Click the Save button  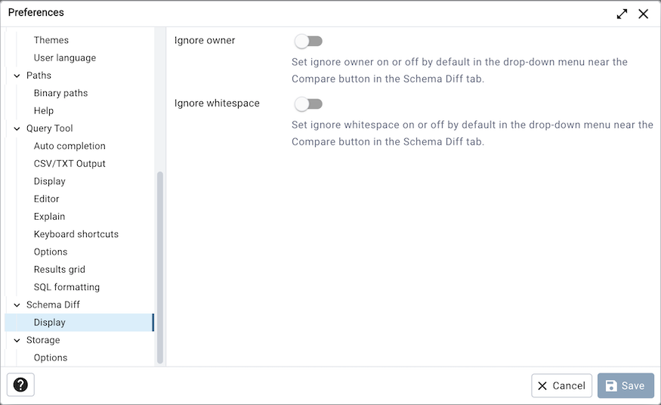tap(625, 385)
